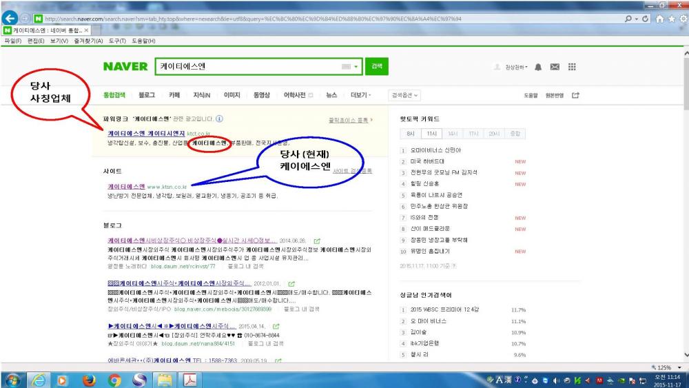Click the 사이트 검색 등록 link
This screenshot has height=388, width=689.
pos(352,171)
